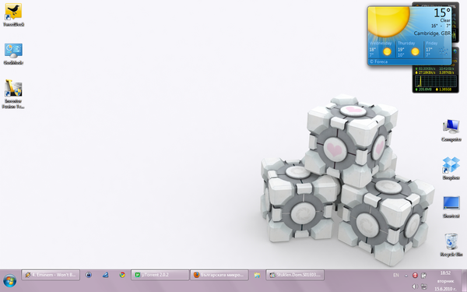Click the Friday forecast in weather gadget
The image size is (467, 292).
tap(437, 49)
